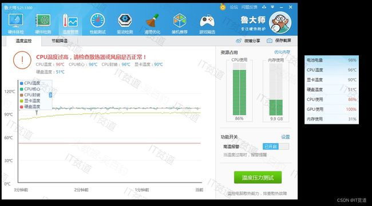Click the CPU封装：96℃ reading
Screen dimensions: 372x206
point(116,64)
